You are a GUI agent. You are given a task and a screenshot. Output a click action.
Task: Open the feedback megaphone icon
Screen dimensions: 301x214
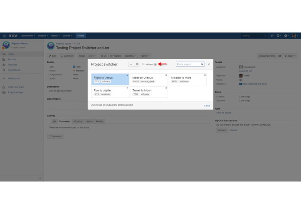[x=272, y=36]
